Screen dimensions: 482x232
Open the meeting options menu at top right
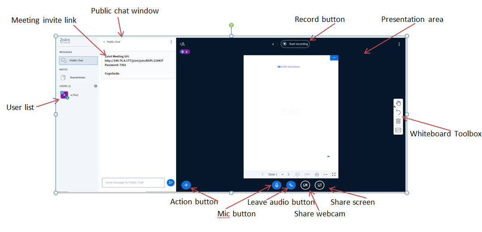399,44
